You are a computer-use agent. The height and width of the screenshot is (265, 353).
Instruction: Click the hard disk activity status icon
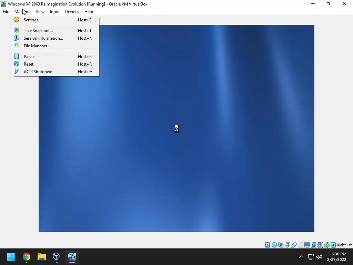(x=267, y=245)
